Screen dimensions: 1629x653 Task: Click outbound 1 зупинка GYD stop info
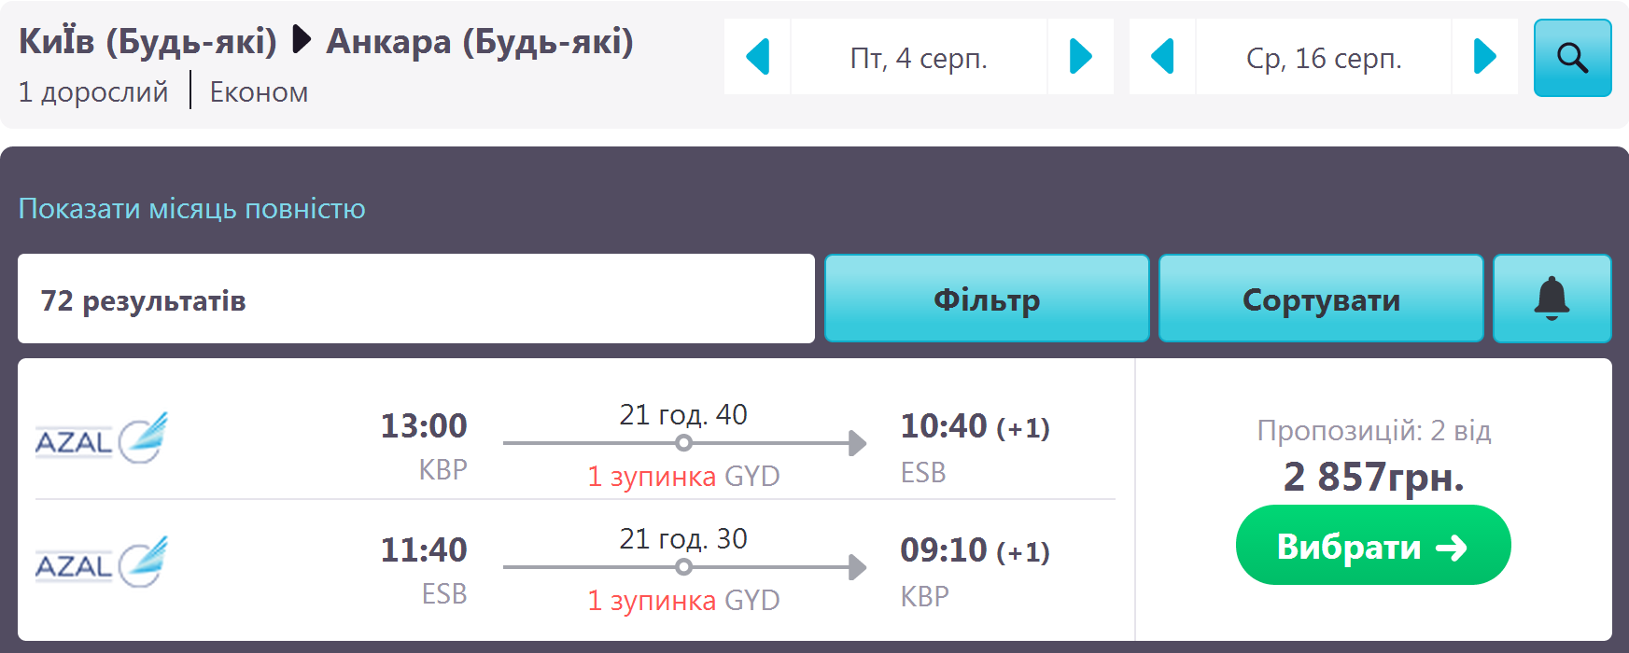(x=683, y=476)
